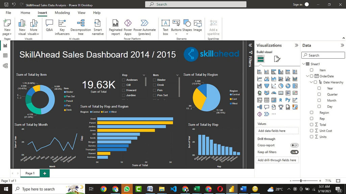Check Binder in the Item slicer
Screen dimensions: 346x194
(x=154, y=80)
